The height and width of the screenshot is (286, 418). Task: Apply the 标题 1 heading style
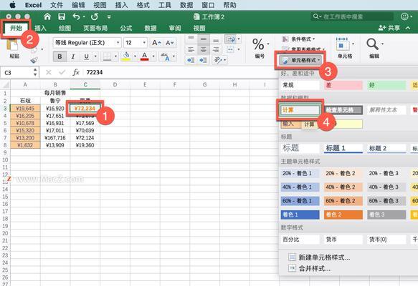coord(343,148)
